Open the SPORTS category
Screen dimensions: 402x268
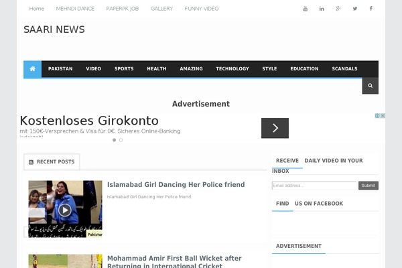coord(124,69)
